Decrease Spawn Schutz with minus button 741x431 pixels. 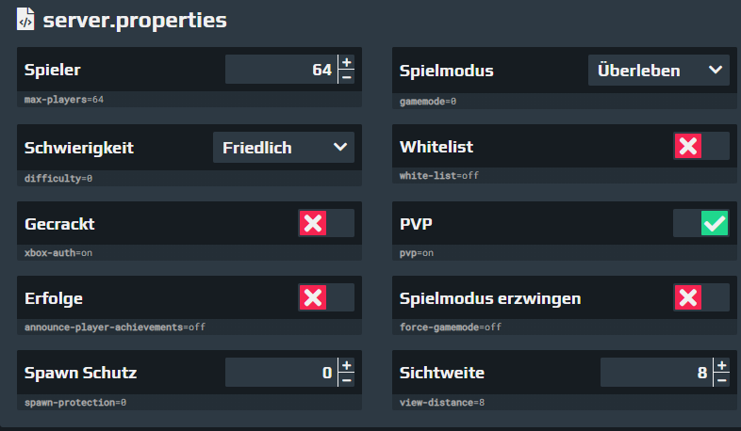pyautogui.click(x=346, y=379)
